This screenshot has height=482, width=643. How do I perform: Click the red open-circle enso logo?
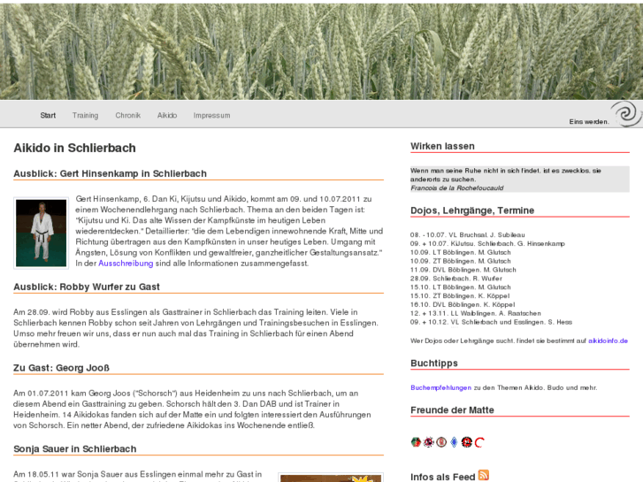click(x=479, y=442)
